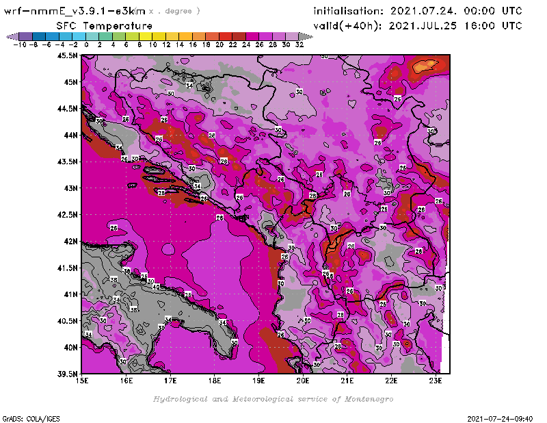Click the '-10' value under the legend

pyautogui.click(x=20, y=44)
